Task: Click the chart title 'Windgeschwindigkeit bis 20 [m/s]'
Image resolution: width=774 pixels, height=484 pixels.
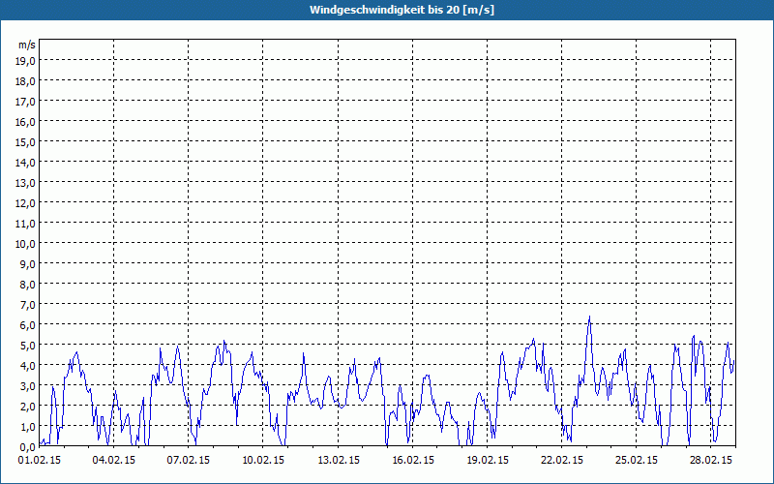Action: point(402,10)
